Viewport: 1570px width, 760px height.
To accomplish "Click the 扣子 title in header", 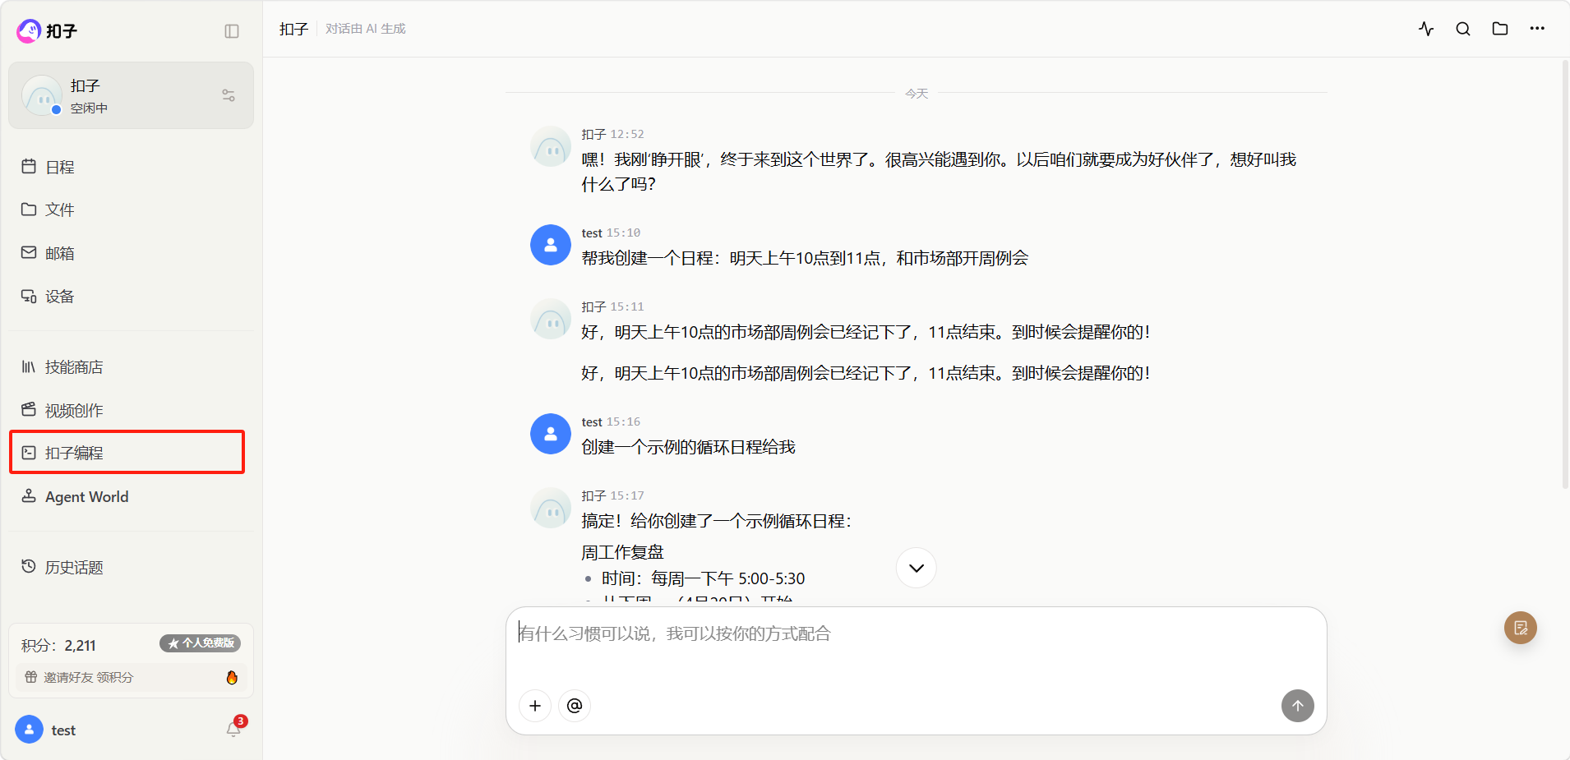I will [293, 29].
